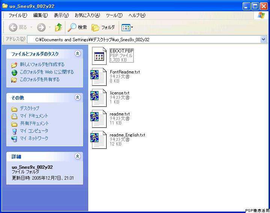Image resolution: width=270 pixels, height=213 pixels.
Task: Click the title bar text uo_Snes9x_002y32
Action: (32, 6)
